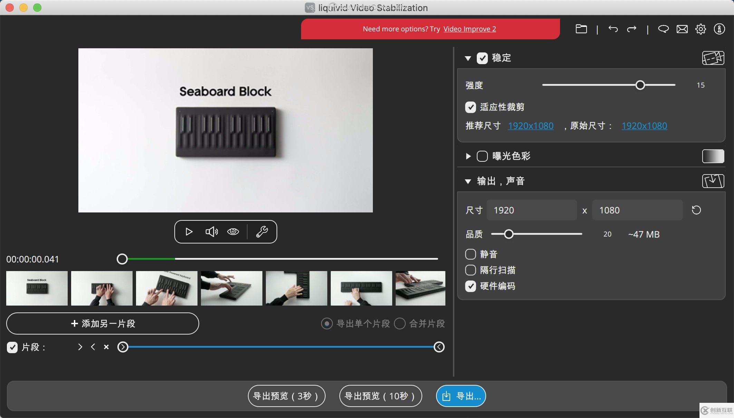Show the app info icon
The height and width of the screenshot is (418, 734).
719,29
